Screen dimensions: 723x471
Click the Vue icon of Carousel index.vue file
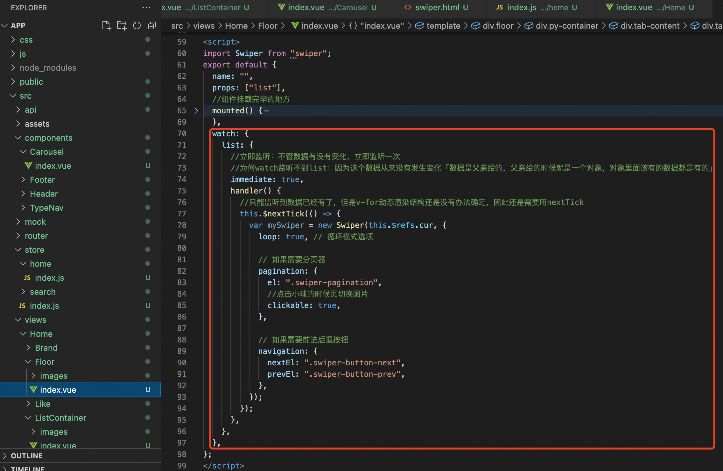[x=28, y=166]
